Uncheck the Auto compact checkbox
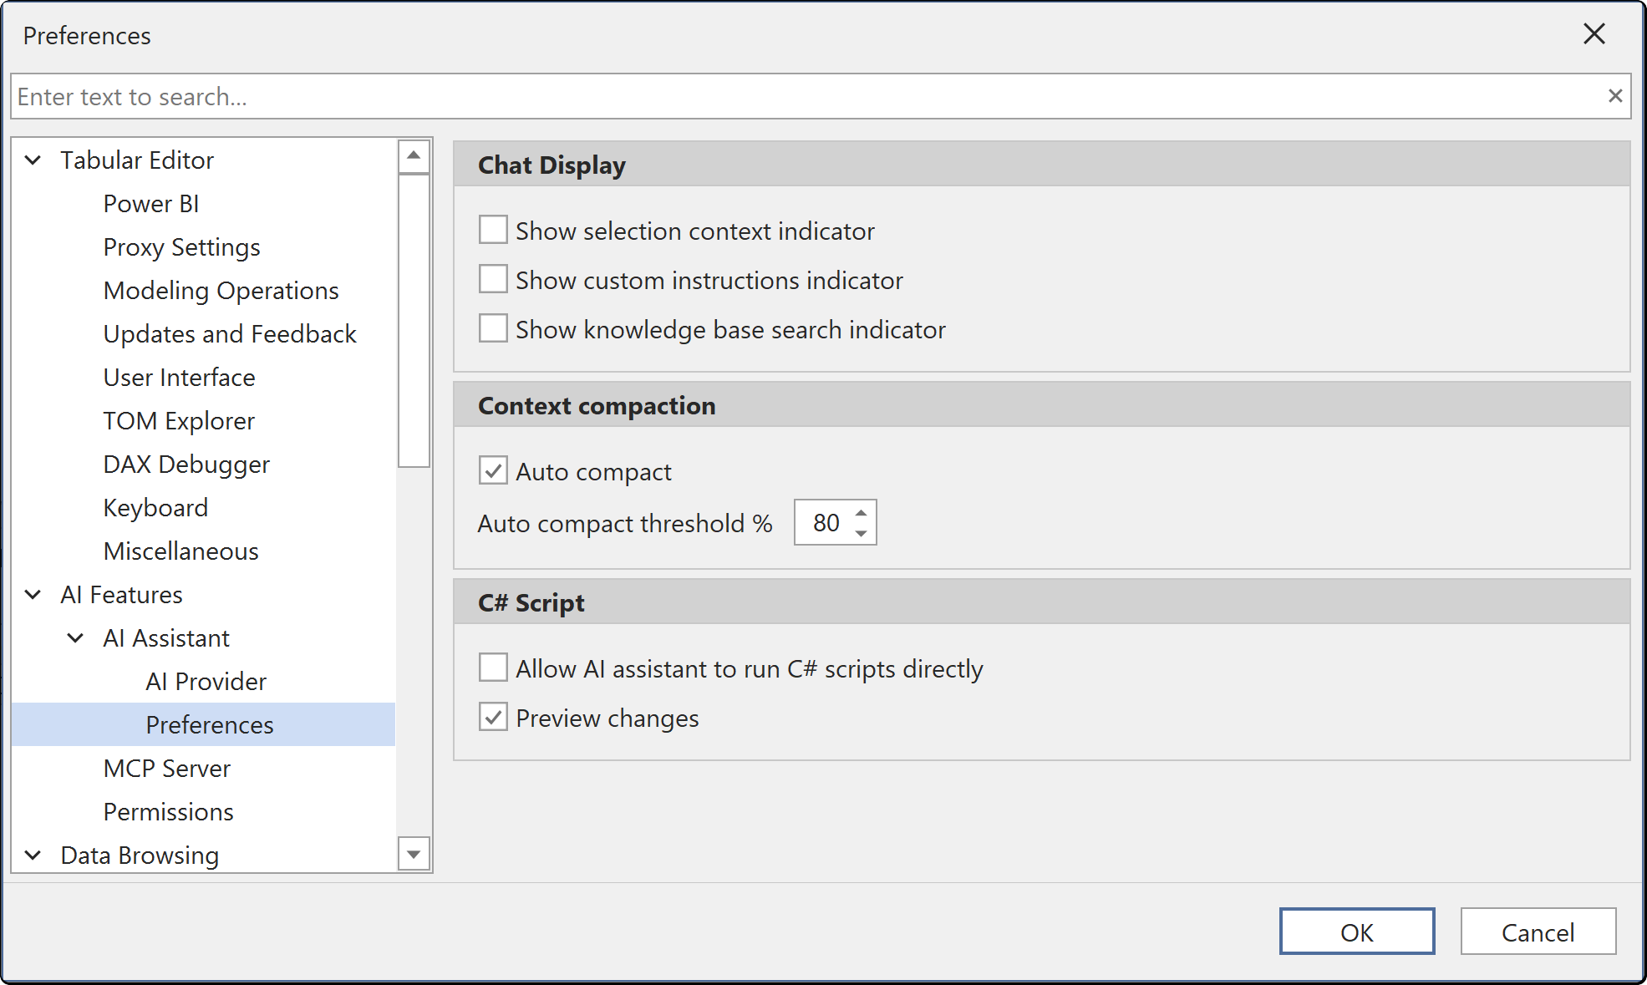Viewport: 1647px width, 985px height. [x=493, y=470]
